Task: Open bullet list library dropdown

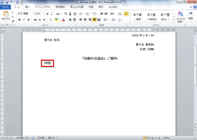Action: [x=84, y=14]
